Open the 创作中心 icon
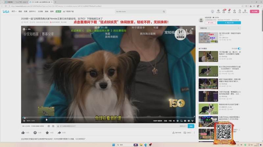Image resolution: width=263 pixels, height=147 pixels. pyautogui.click(x=245, y=11)
